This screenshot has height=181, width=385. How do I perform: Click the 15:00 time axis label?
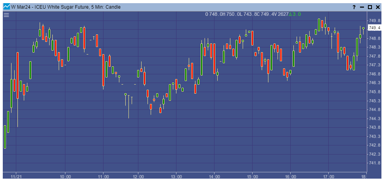click(x=253, y=177)
